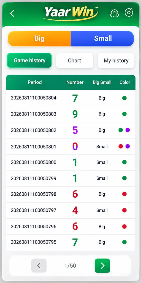Image resolution: width=141 pixels, height=283 pixels.
Task: Click purple dot in period 50802 row
Action: (128, 130)
